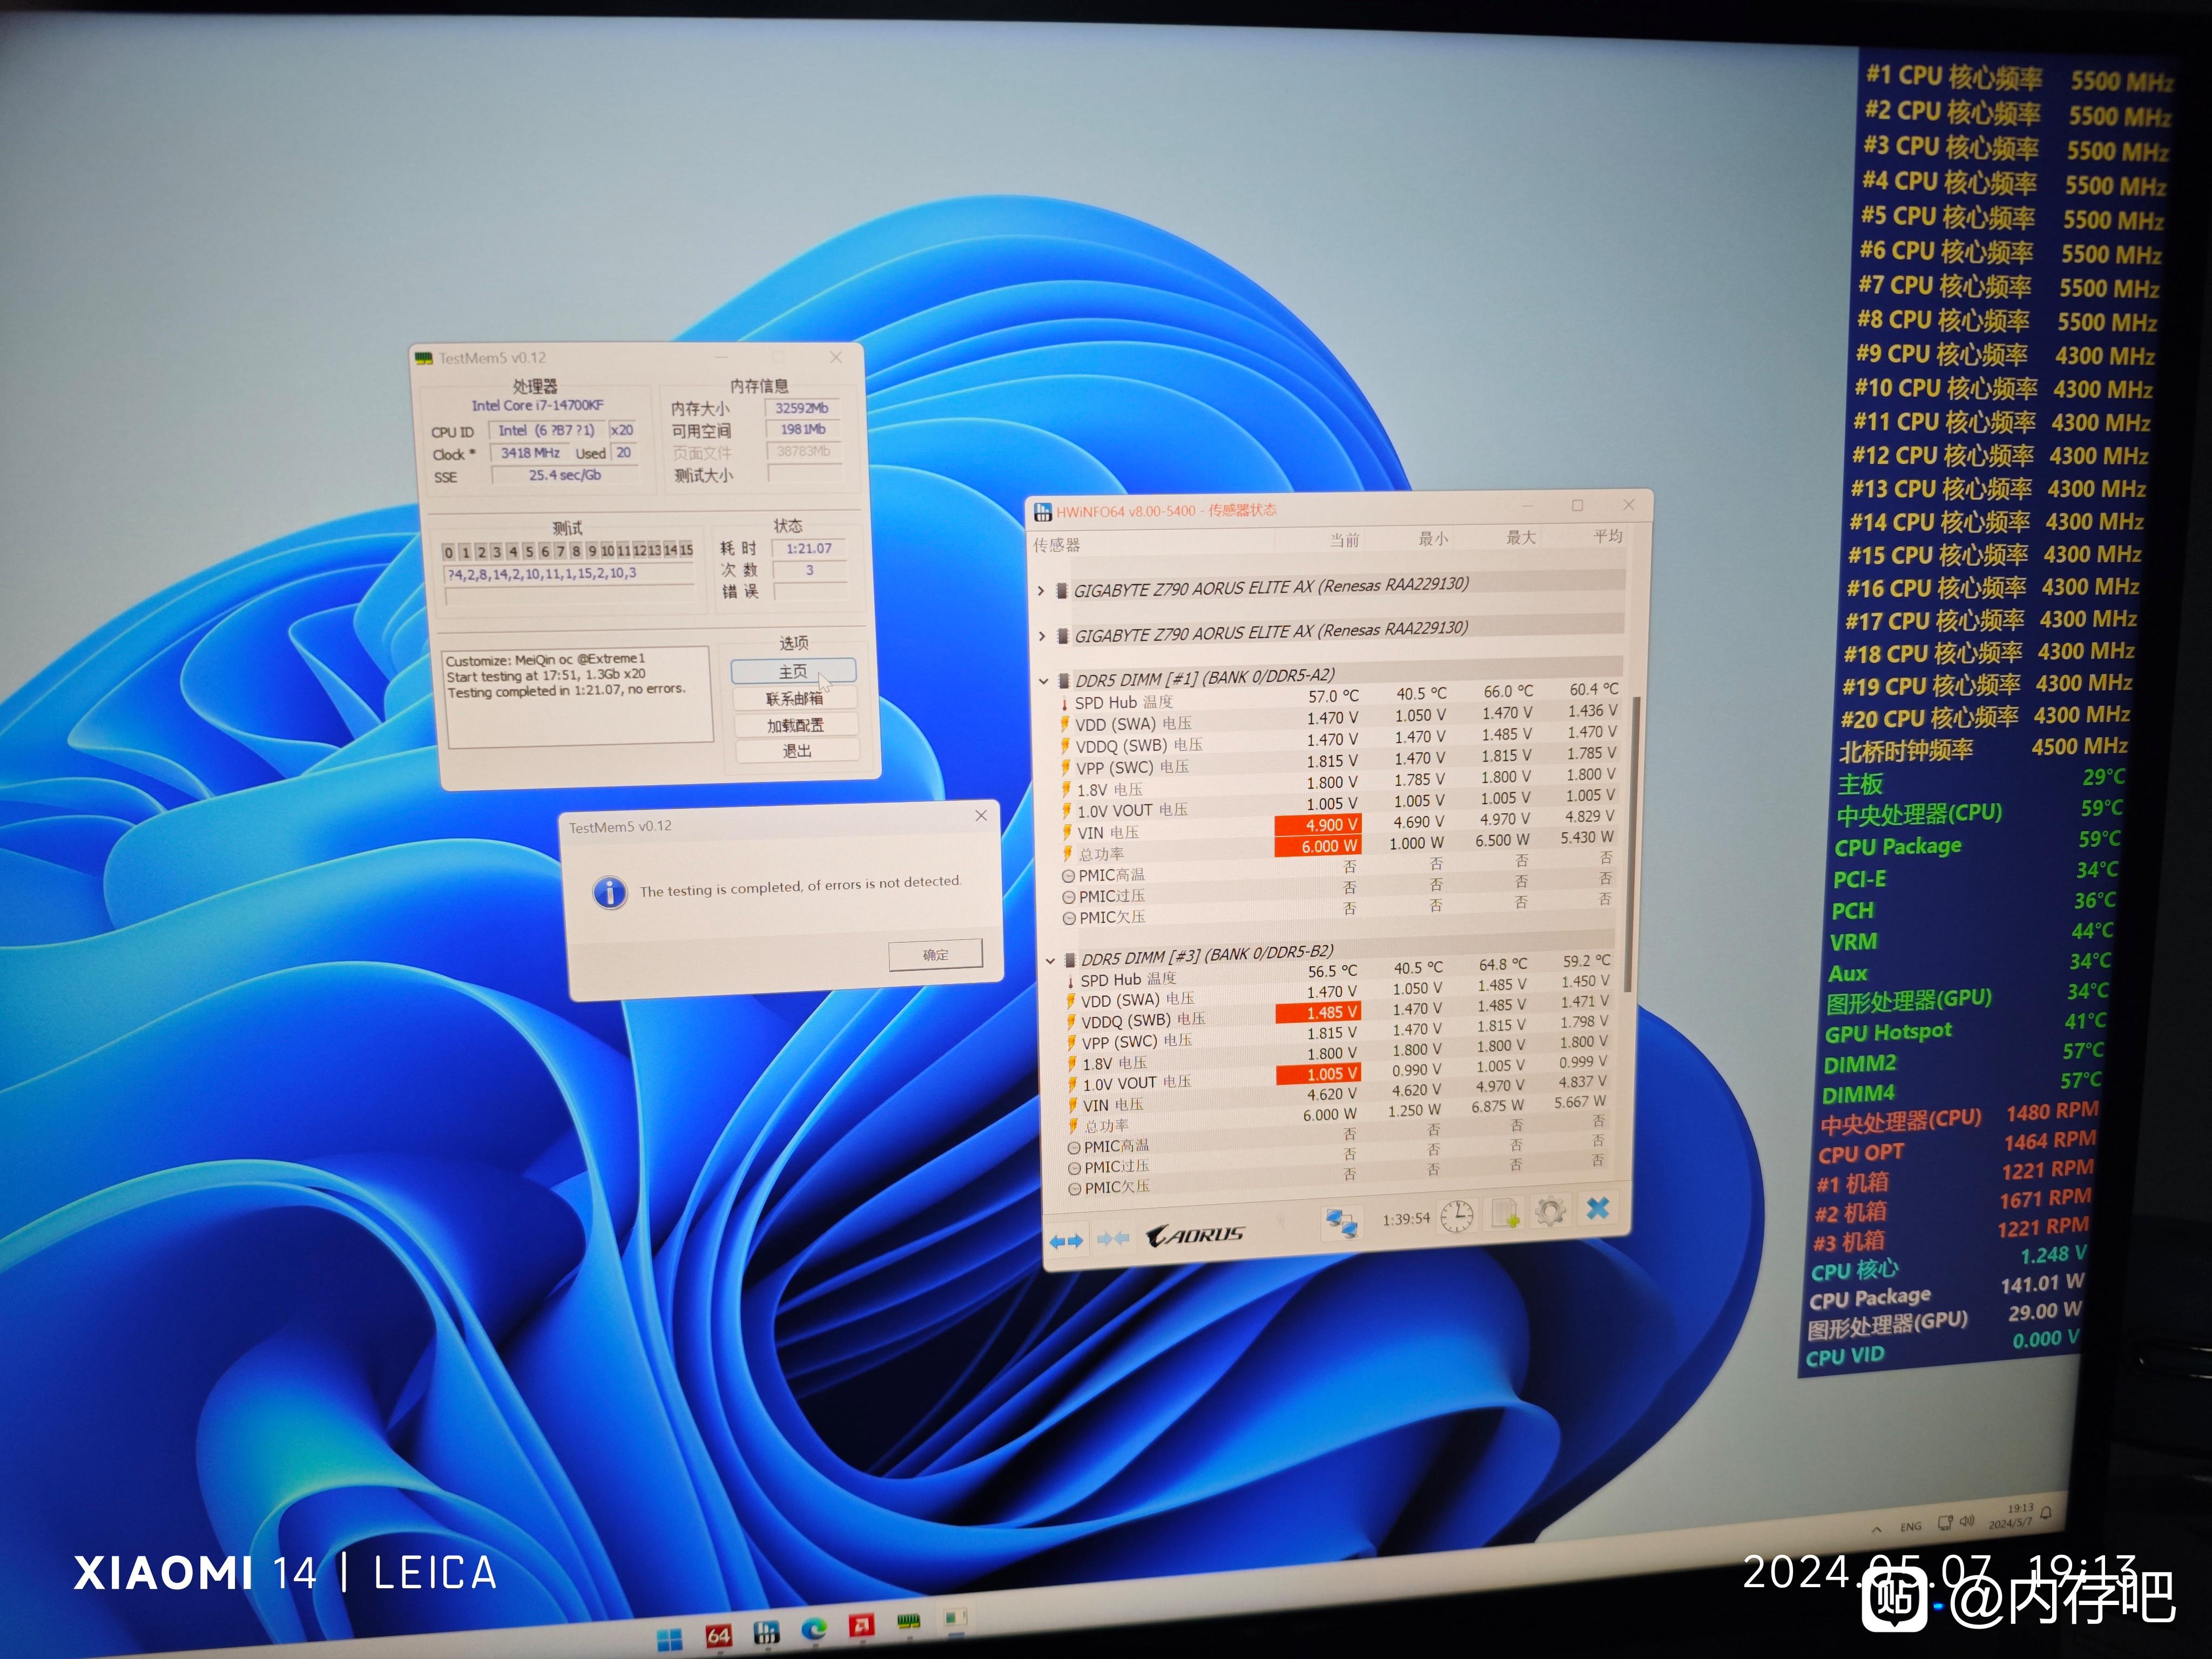This screenshot has width=2212, height=1659.
Task: Click the 错误 count field in TestMem5
Action: (811, 591)
